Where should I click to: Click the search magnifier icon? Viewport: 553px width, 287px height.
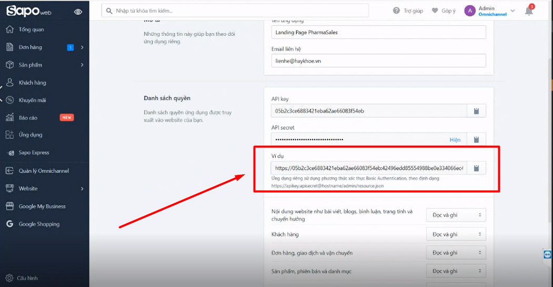[x=109, y=11]
